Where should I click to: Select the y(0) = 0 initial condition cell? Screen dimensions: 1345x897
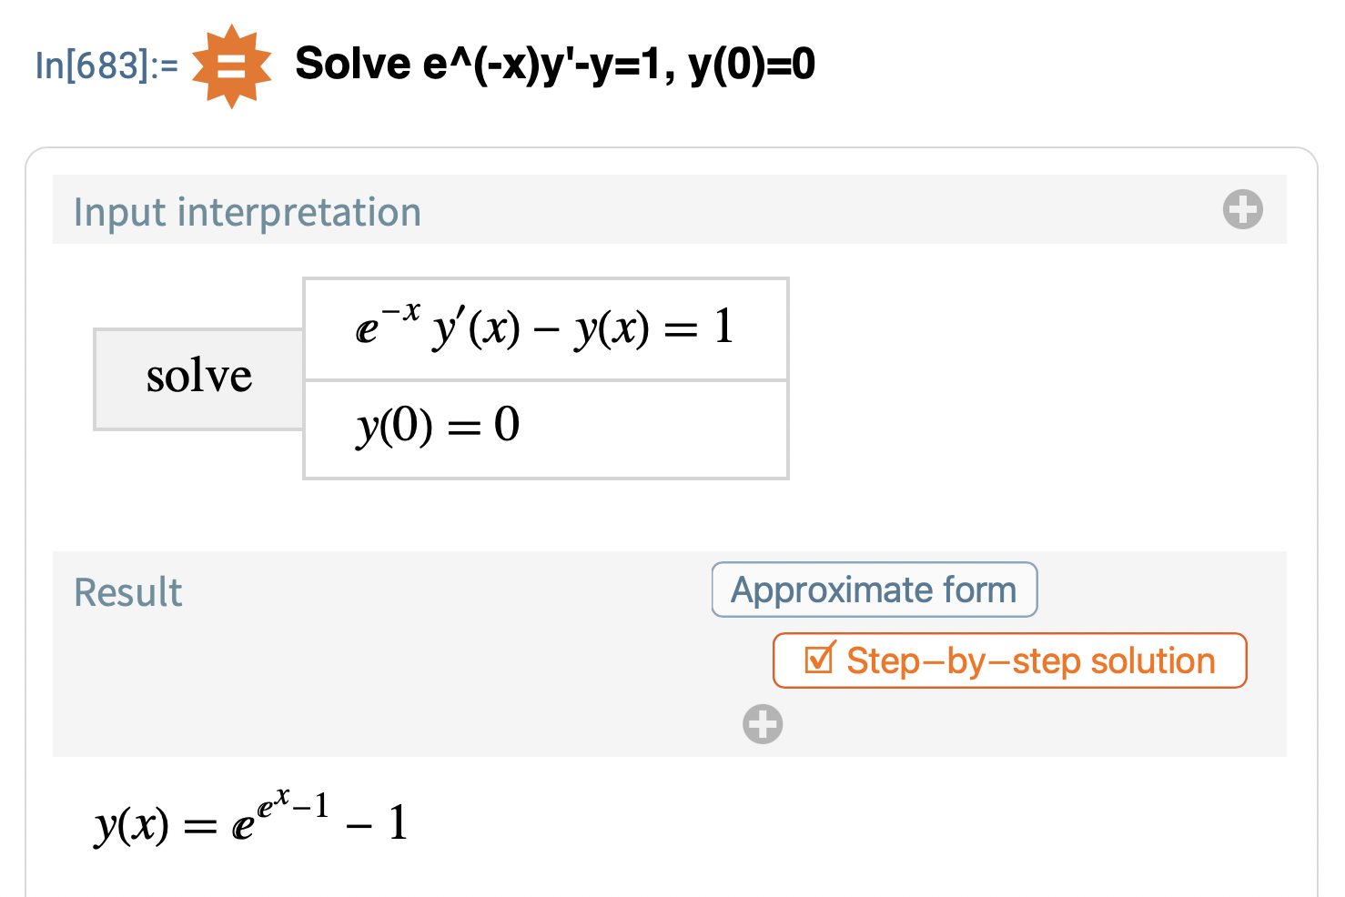(x=438, y=427)
